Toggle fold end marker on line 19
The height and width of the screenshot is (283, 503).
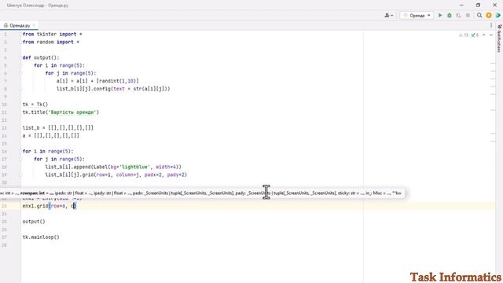21,175
